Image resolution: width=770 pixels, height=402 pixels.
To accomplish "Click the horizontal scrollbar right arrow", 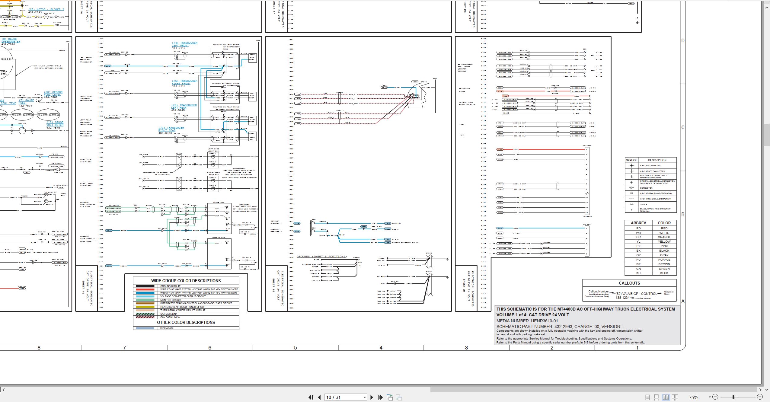I will (x=760, y=390).
